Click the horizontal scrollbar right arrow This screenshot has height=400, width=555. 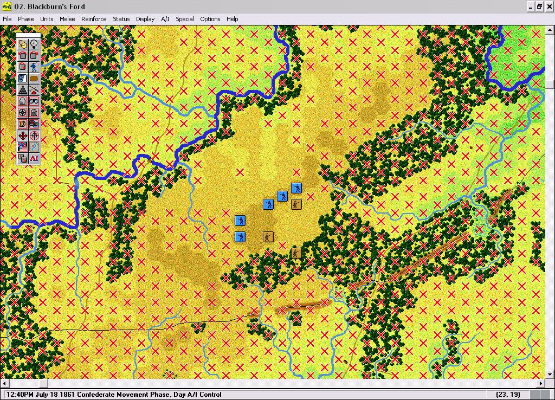pyautogui.click(x=541, y=383)
